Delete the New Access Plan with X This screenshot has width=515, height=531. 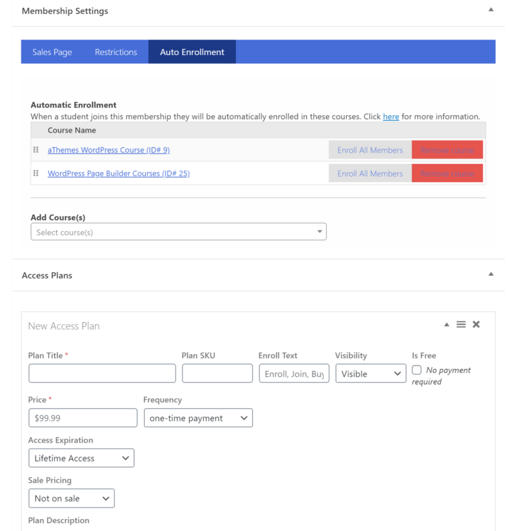pos(476,325)
